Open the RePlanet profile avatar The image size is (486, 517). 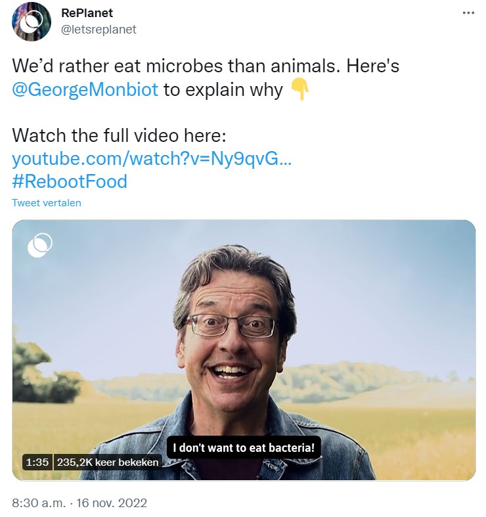click(x=31, y=21)
